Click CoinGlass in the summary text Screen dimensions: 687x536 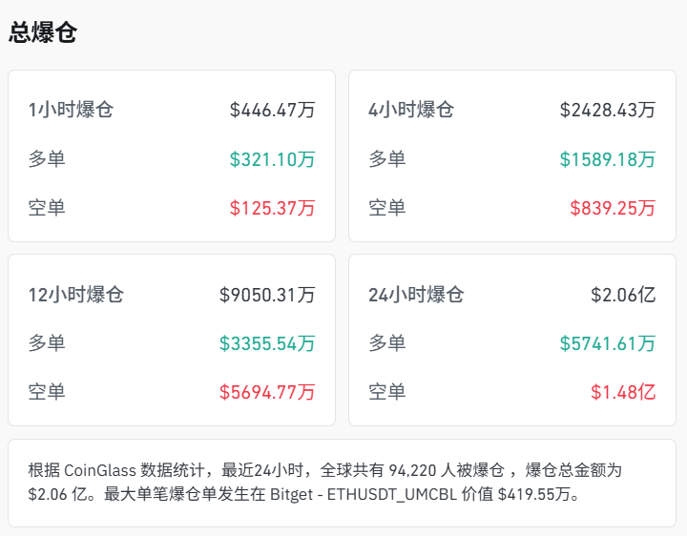click(100, 470)
